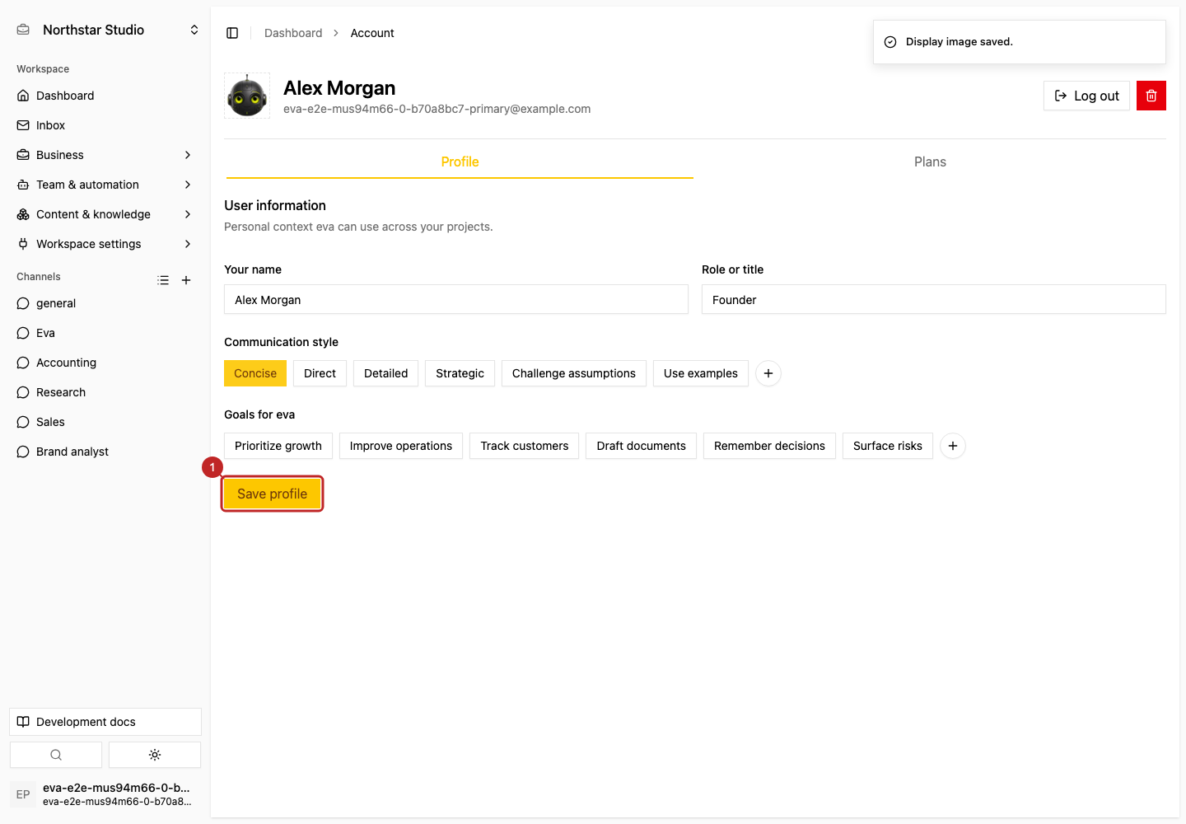The width and height of the screenshot is (1186, 824).
Task: Add a custom goal for eva
Action: coord(953,446)
